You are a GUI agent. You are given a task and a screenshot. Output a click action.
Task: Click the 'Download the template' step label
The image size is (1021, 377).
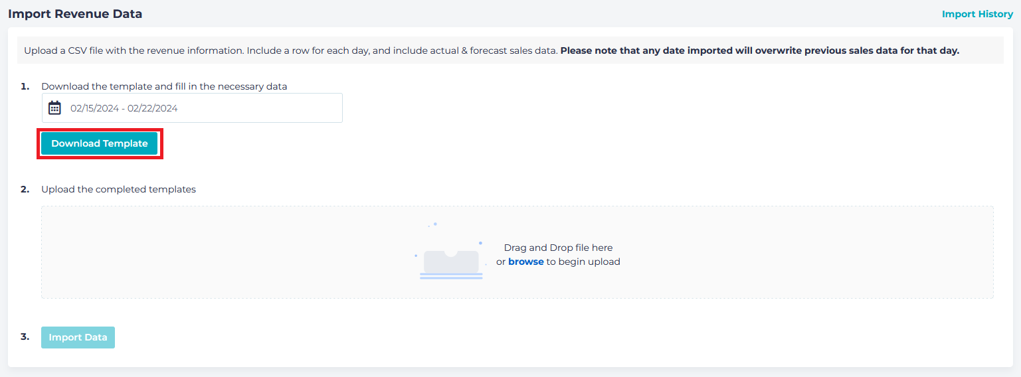[164, 86]
